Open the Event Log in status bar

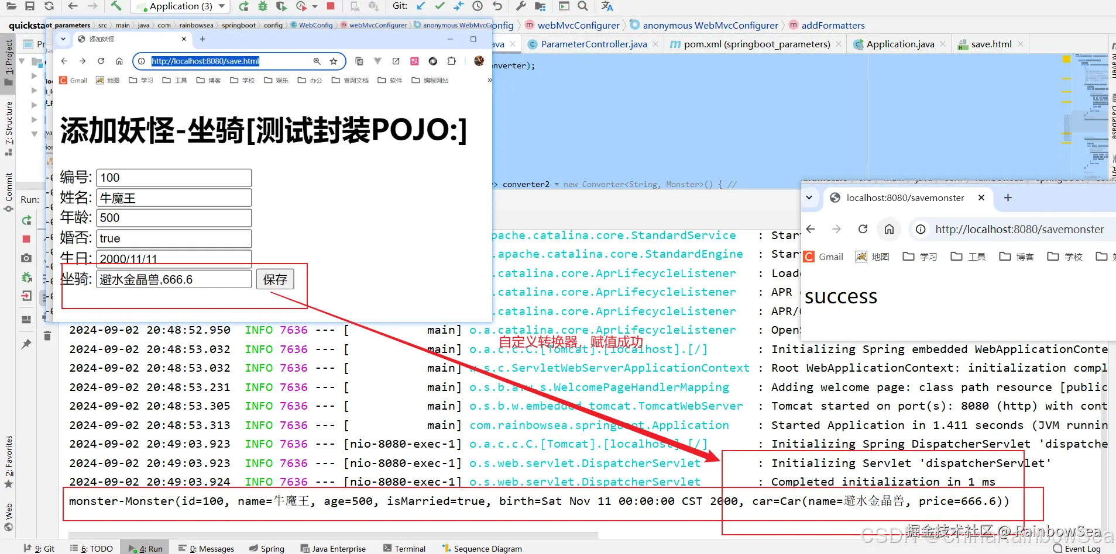pyautogui.click(x=1077, y=548)
